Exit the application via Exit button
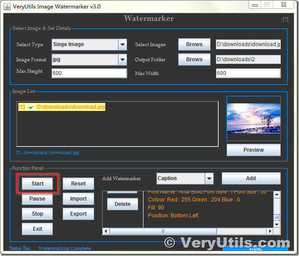The width and height of the screenshot is (299, 256). tap(37, 229)
